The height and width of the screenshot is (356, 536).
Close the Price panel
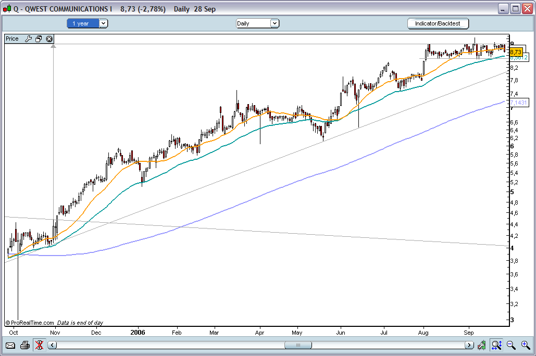click(49, 39)
